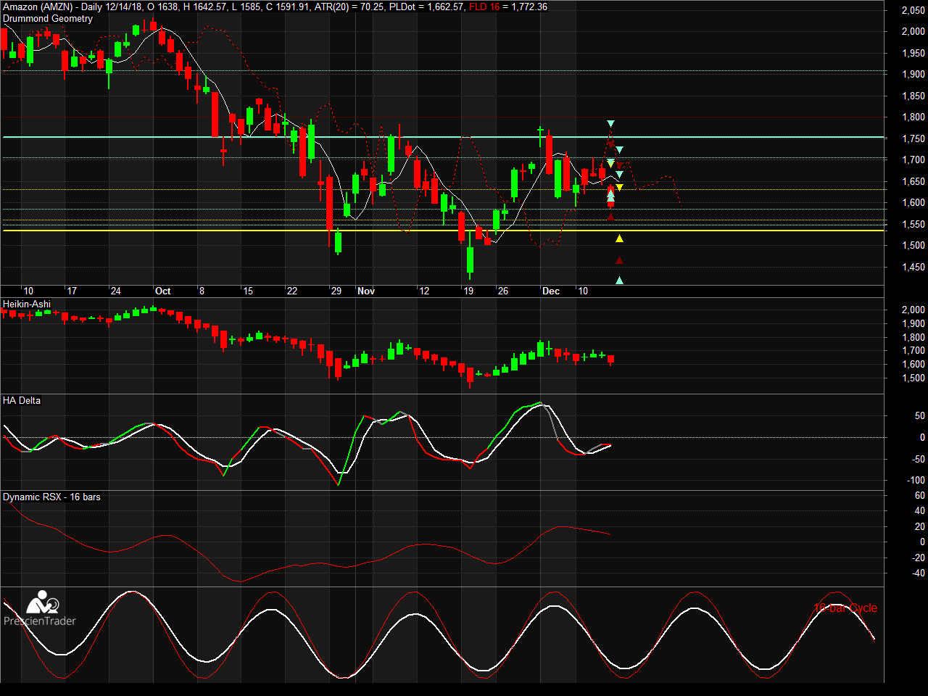Click the 1,550 price axis label
This screenshot has width=928, height=696.
tap(913, 224)
